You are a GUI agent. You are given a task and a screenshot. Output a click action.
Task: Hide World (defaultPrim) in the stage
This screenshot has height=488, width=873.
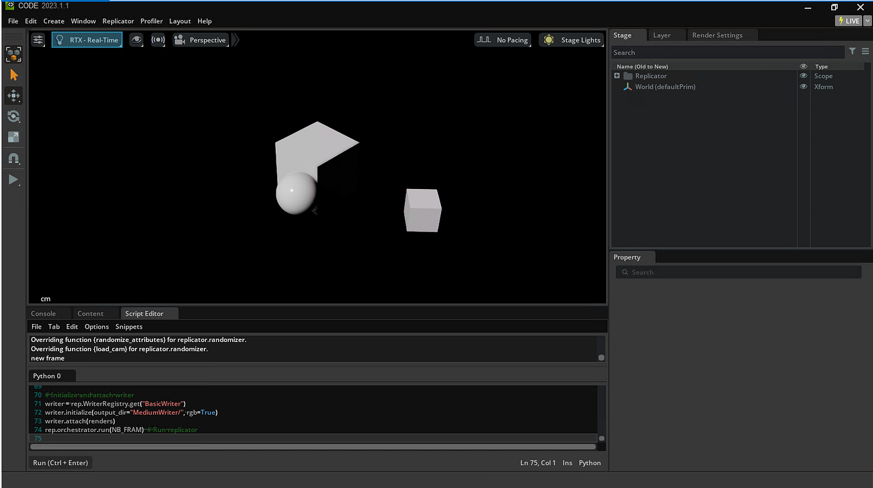point(803,86)
